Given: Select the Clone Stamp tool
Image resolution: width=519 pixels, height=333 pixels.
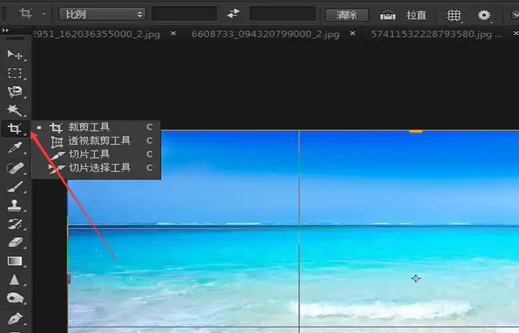Looking at the screenshot, I should [15, 205].
